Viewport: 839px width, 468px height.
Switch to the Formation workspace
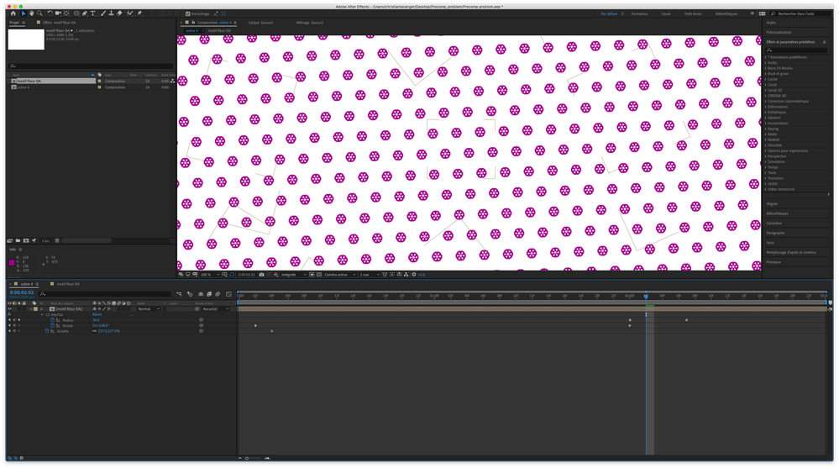(639, 14)
